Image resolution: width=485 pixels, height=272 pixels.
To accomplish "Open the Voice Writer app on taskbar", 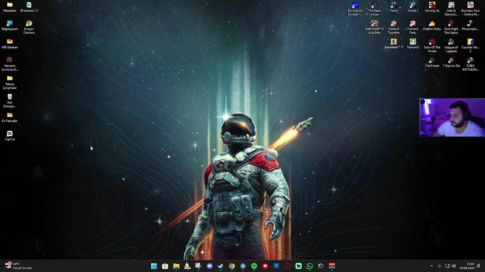I will click(332, 266).
